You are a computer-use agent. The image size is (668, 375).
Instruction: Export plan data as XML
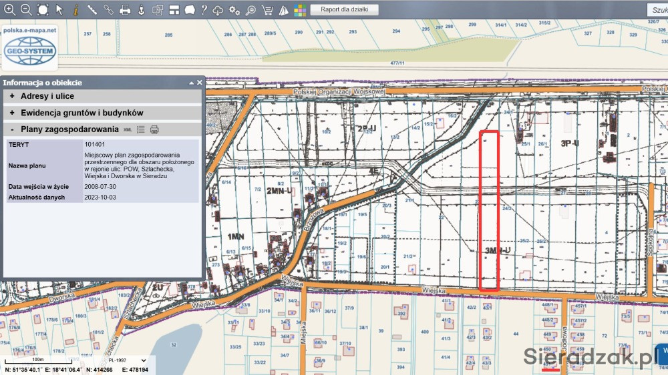pos(128,129)
